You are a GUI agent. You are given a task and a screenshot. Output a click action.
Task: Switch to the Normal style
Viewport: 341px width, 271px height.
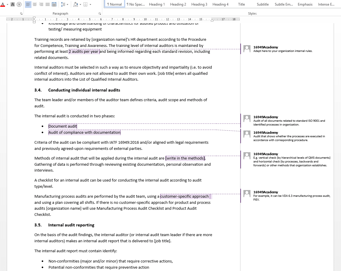point(114,4)
